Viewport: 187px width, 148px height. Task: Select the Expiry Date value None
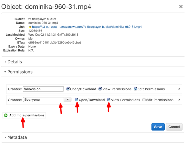point(32,46)
